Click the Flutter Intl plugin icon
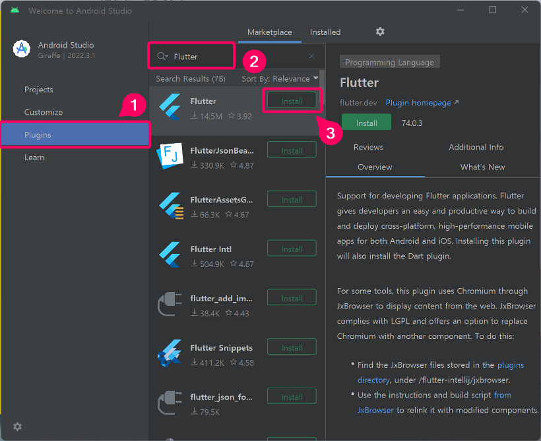Image resolution: width=541 pixels, height=441 pixels. click(x=170, y=255)
